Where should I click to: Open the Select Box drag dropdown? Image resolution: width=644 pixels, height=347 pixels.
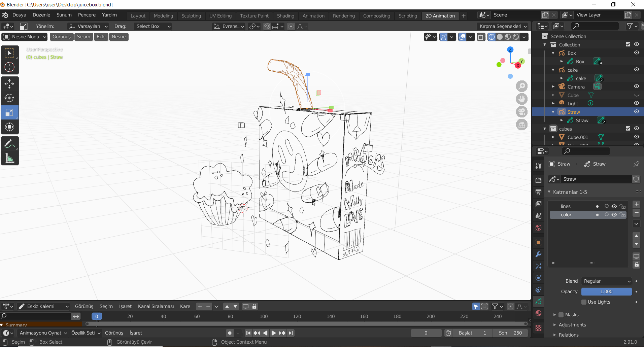pyautogui.click(x=152, y=26)
